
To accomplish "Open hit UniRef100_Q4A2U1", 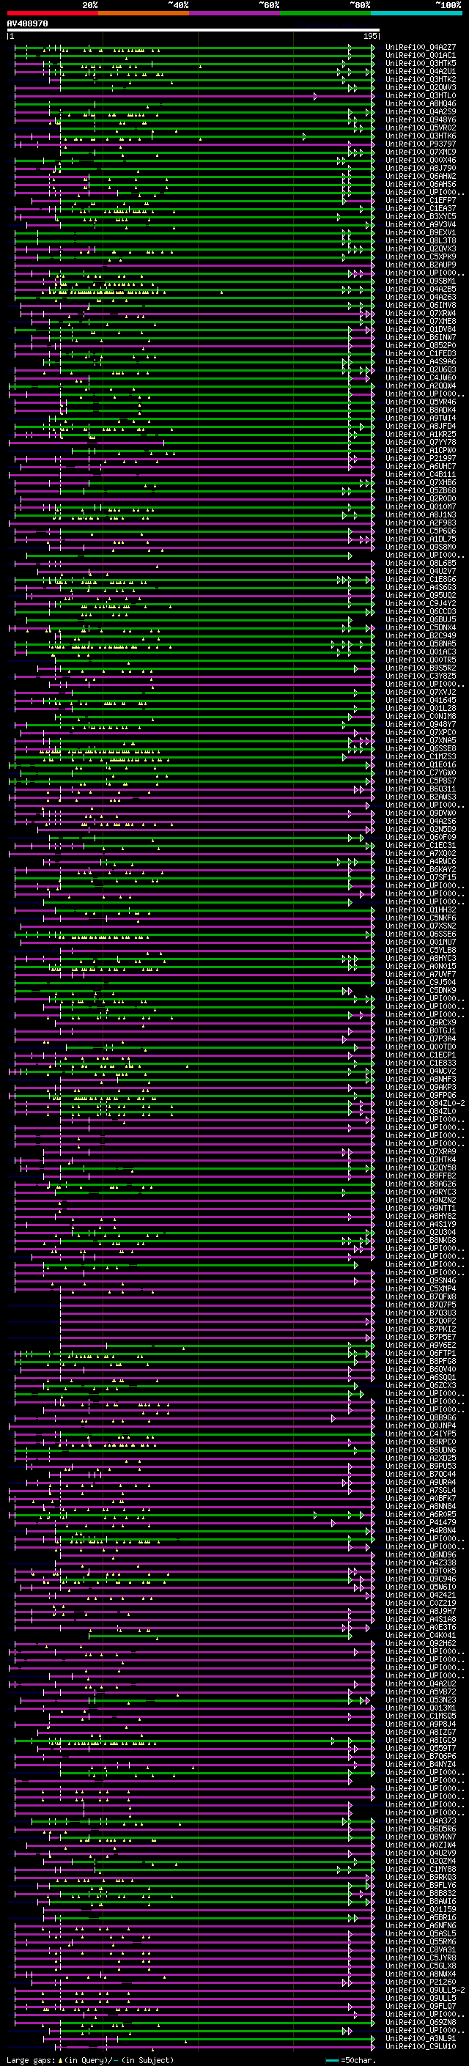I will [x=421, y=71].
